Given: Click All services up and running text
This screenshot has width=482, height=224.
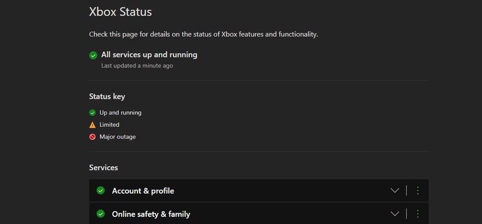Looking at the screenshot, I should (x=149, y=55).
